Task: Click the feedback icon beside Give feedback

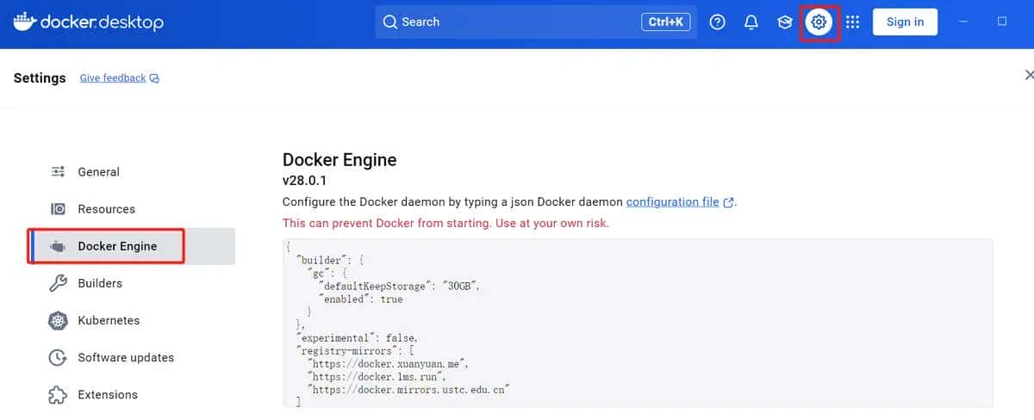Action: pos(154,78)
